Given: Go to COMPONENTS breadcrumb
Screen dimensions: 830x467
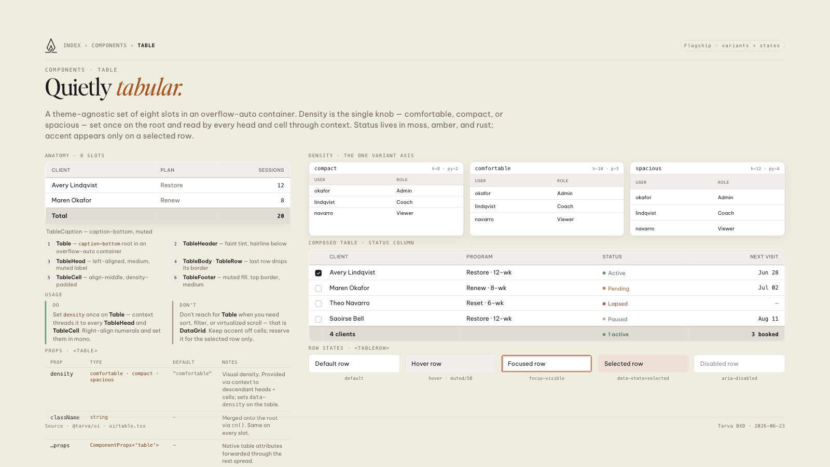Looking at the screenshot, I should 109,46.
